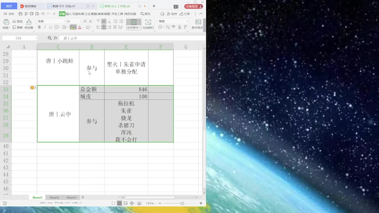Click the Print icon in quick toolbar

(x=32, y=14)
